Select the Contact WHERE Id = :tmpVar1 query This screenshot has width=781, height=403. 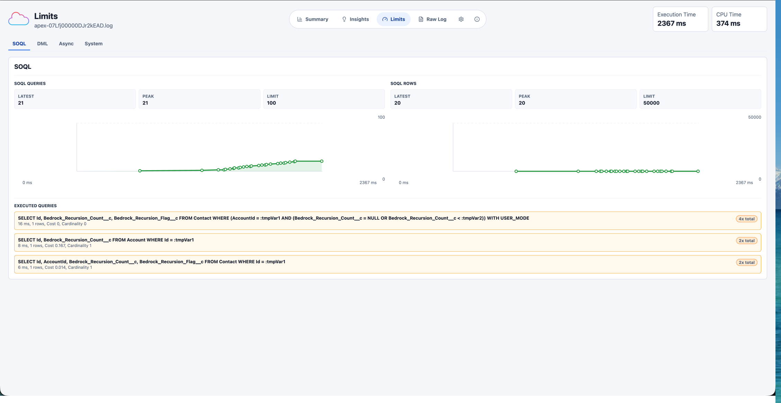pos(387,264)
